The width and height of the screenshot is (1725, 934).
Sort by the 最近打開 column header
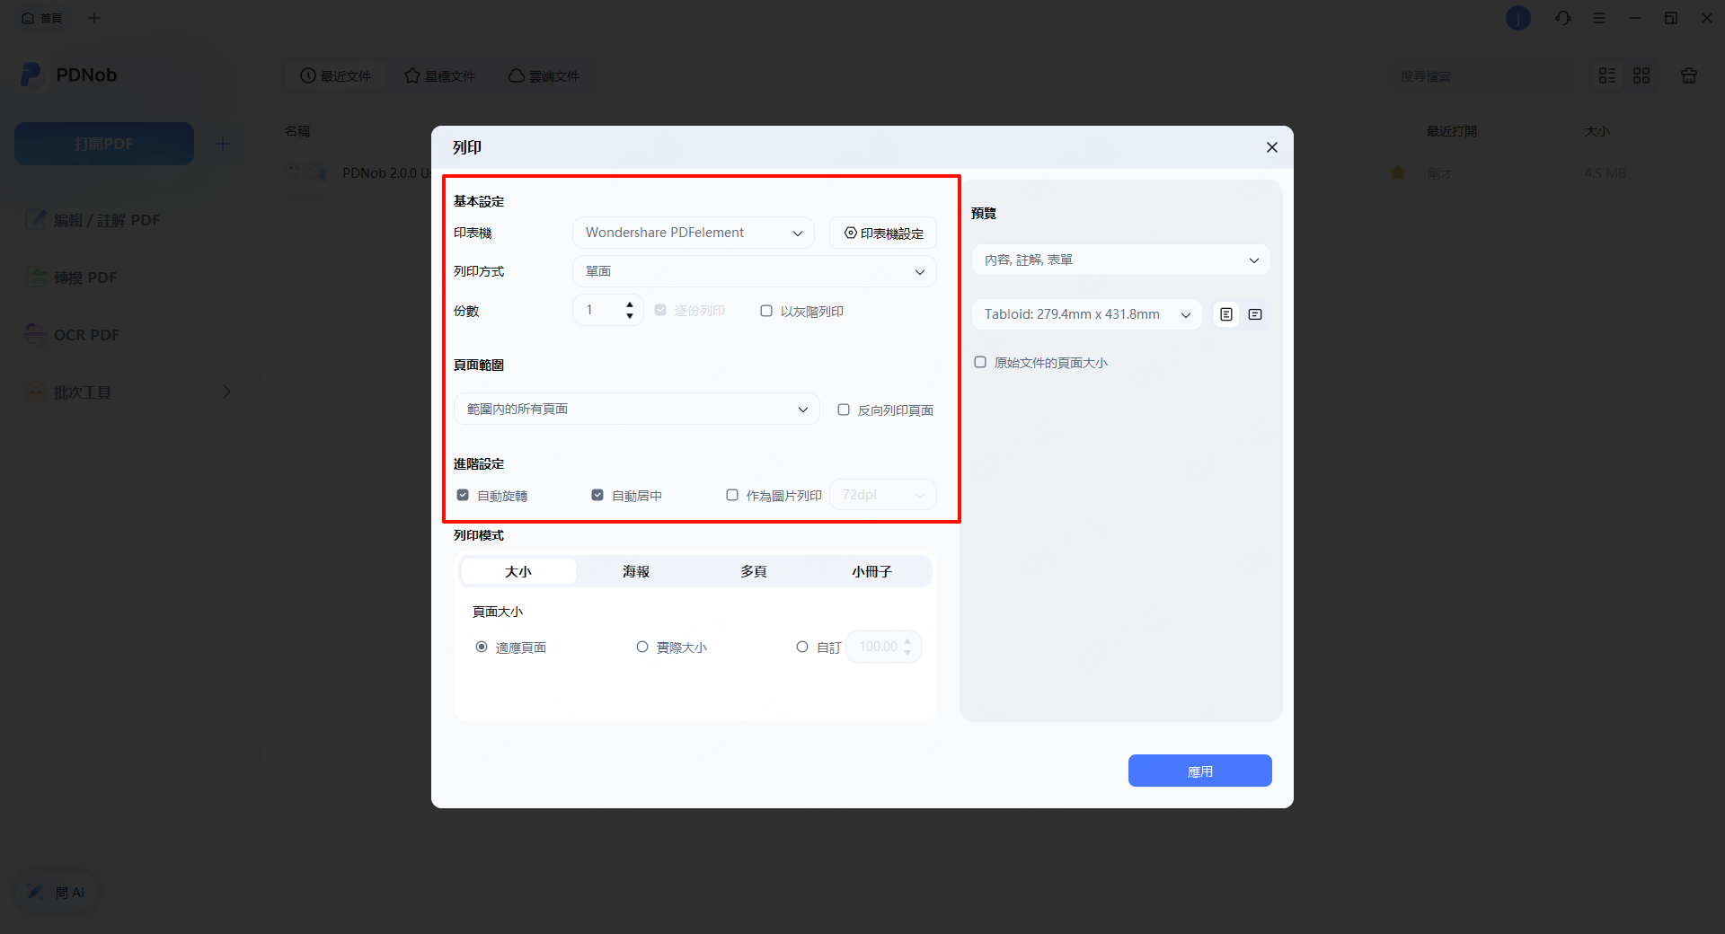point(1452,131)
